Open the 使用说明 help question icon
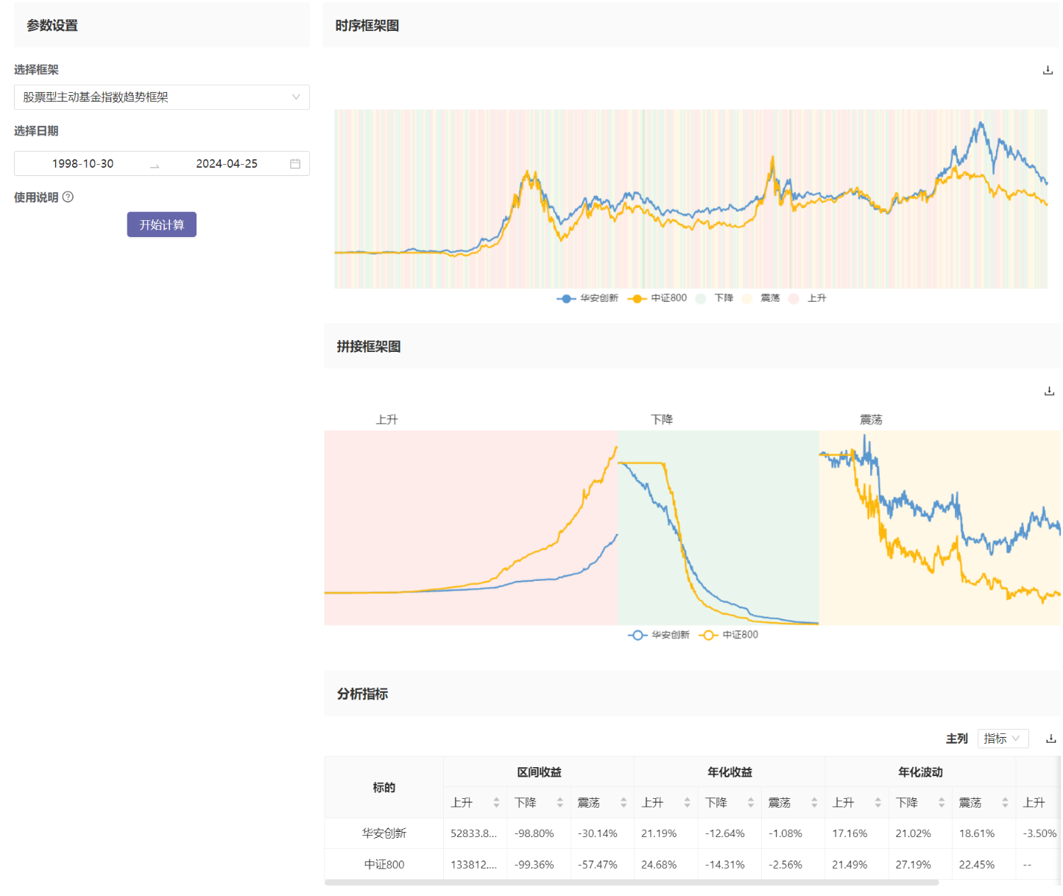The image size is (1063, 896). 68,197
